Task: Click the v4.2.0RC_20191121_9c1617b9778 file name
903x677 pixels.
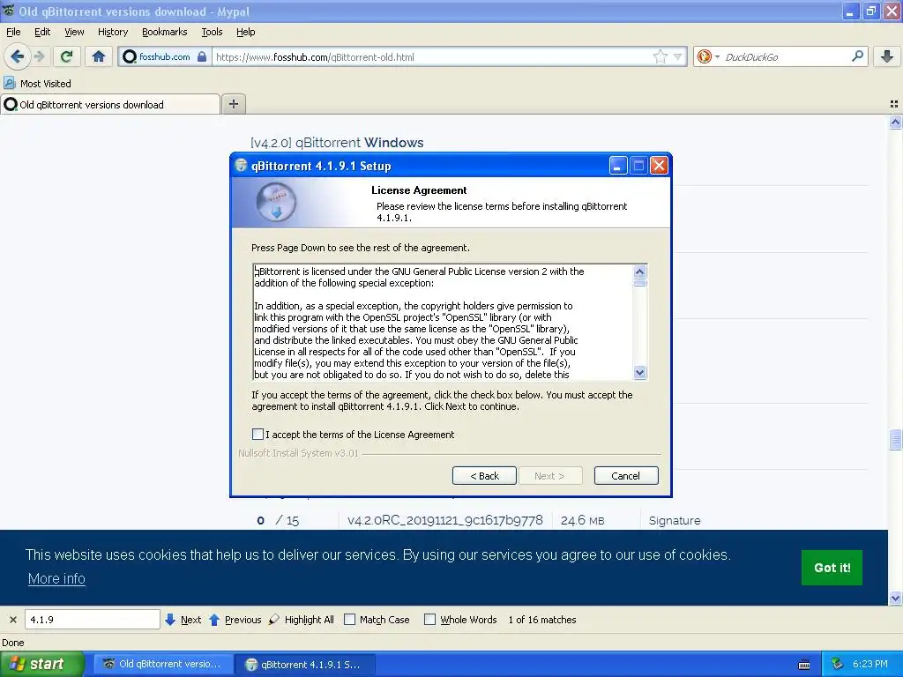Action: coord(445,520)
